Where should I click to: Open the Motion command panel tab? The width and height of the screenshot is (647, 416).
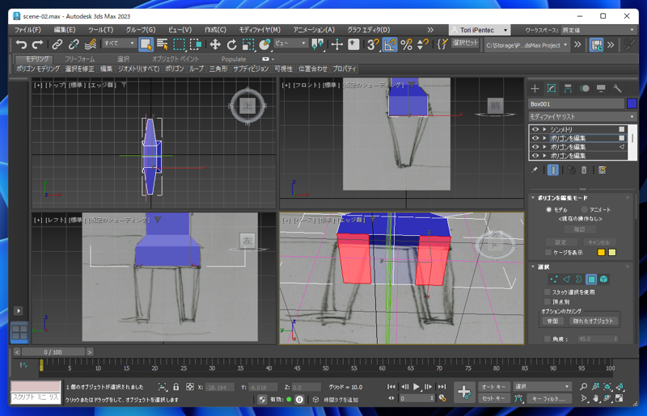584,88
